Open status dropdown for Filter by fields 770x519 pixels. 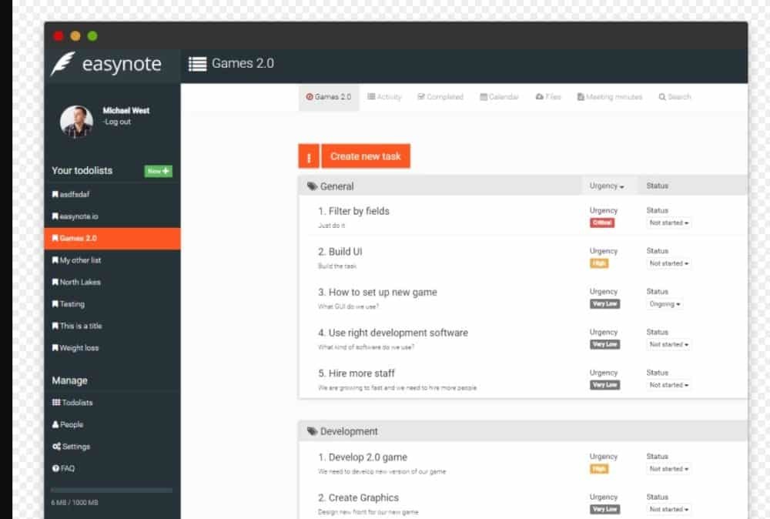coord(668,223)
